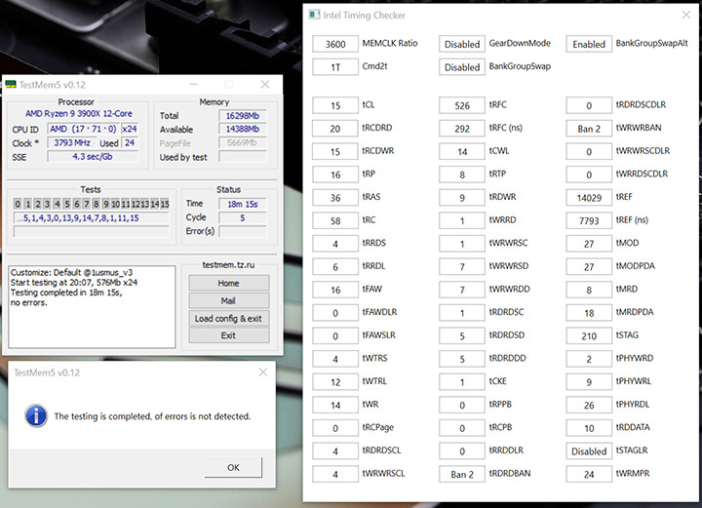Click the Clock value 3793 MHz
Viewport: 702px width, 508px height.
tap(71, 142)
